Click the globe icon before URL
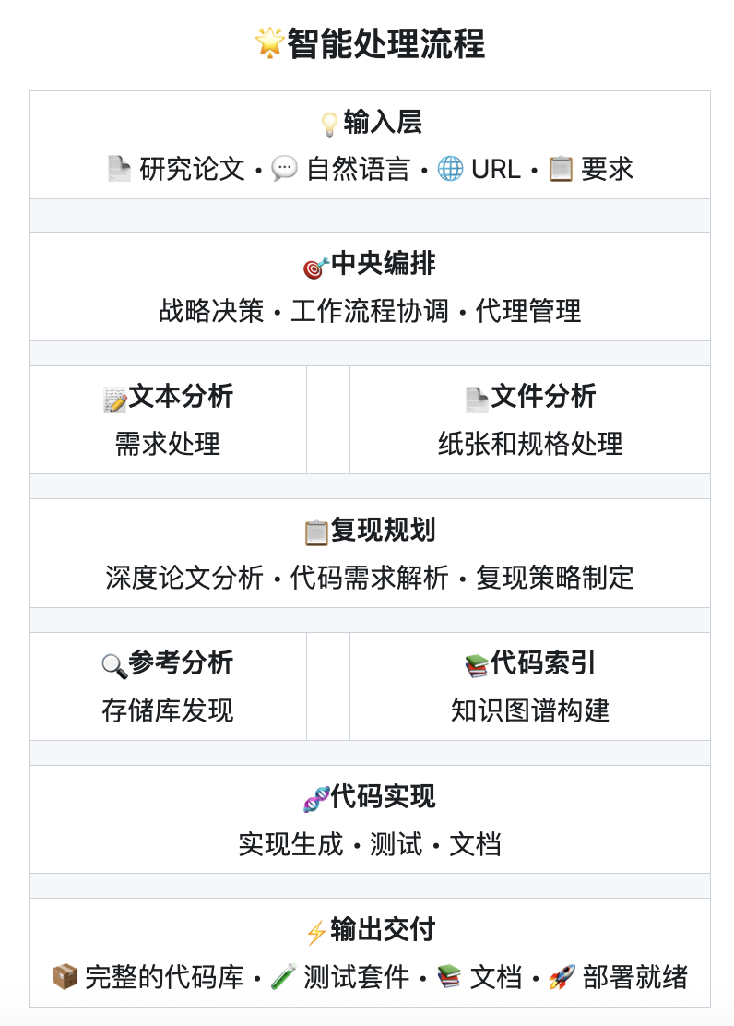Viewport: 734px width, 1026px height. pyautogui.click(x=450, y=169)
